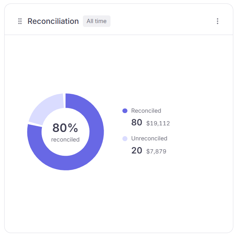Toggle the Reconciled legend label
The width and height of the screenshot is (236, 235).
[146, 111]
